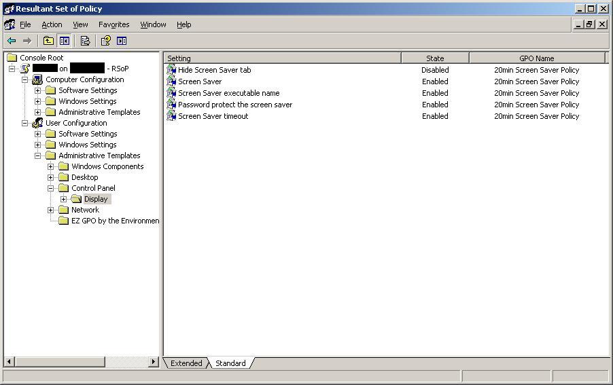Open the Window menu
The width and height of the screenshot is (613, 385).
pyautogui.click(x=154, y=24)
